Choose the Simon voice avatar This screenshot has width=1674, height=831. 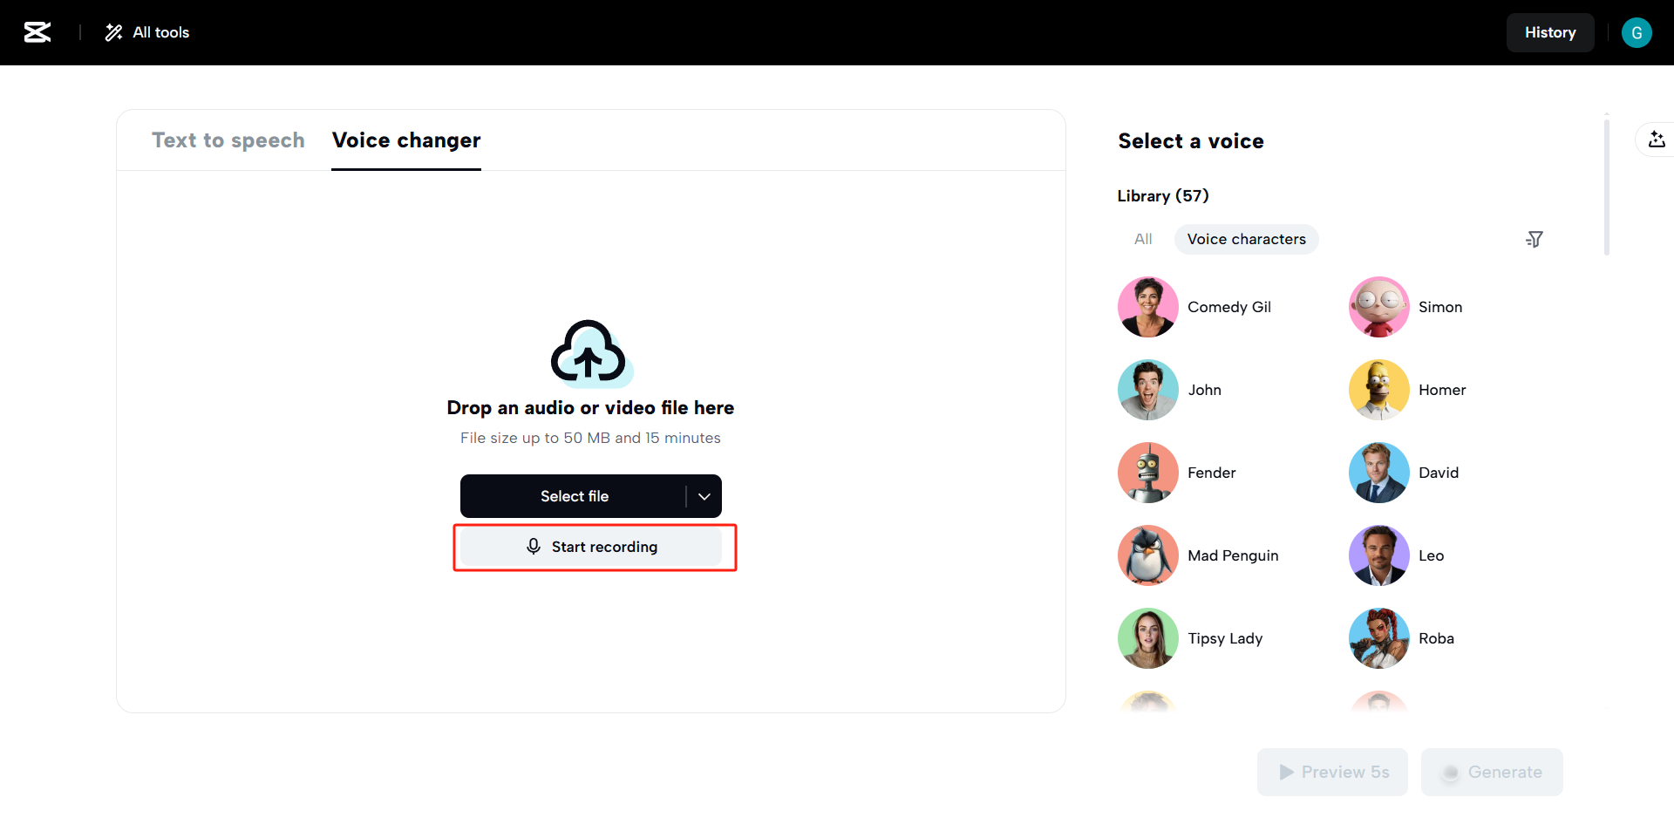(1379, 307)
